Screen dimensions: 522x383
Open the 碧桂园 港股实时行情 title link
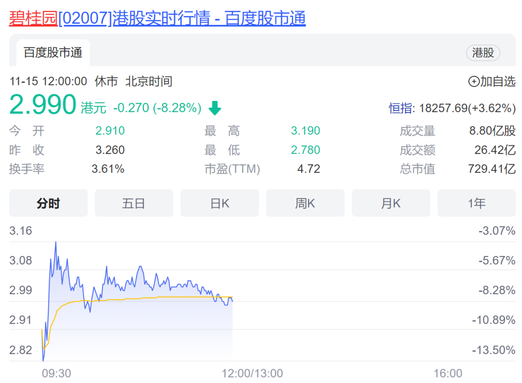157,18
